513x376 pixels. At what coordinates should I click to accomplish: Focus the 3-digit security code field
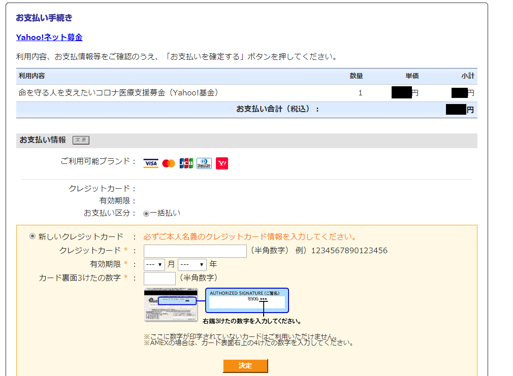[159, 278]
